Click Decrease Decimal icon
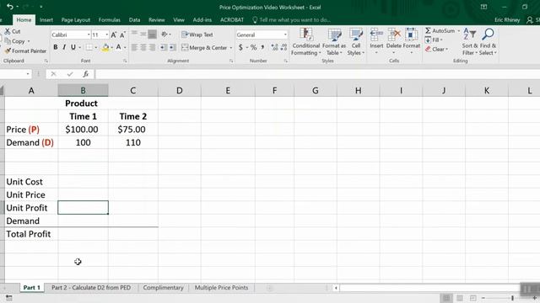The width and height of the screenshot is (540, 303). (283, 47)
